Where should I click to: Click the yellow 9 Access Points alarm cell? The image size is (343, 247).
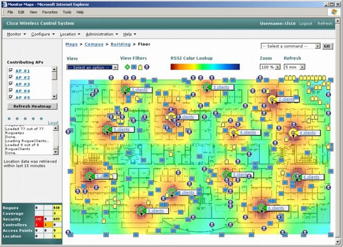[x=57, y=230]
